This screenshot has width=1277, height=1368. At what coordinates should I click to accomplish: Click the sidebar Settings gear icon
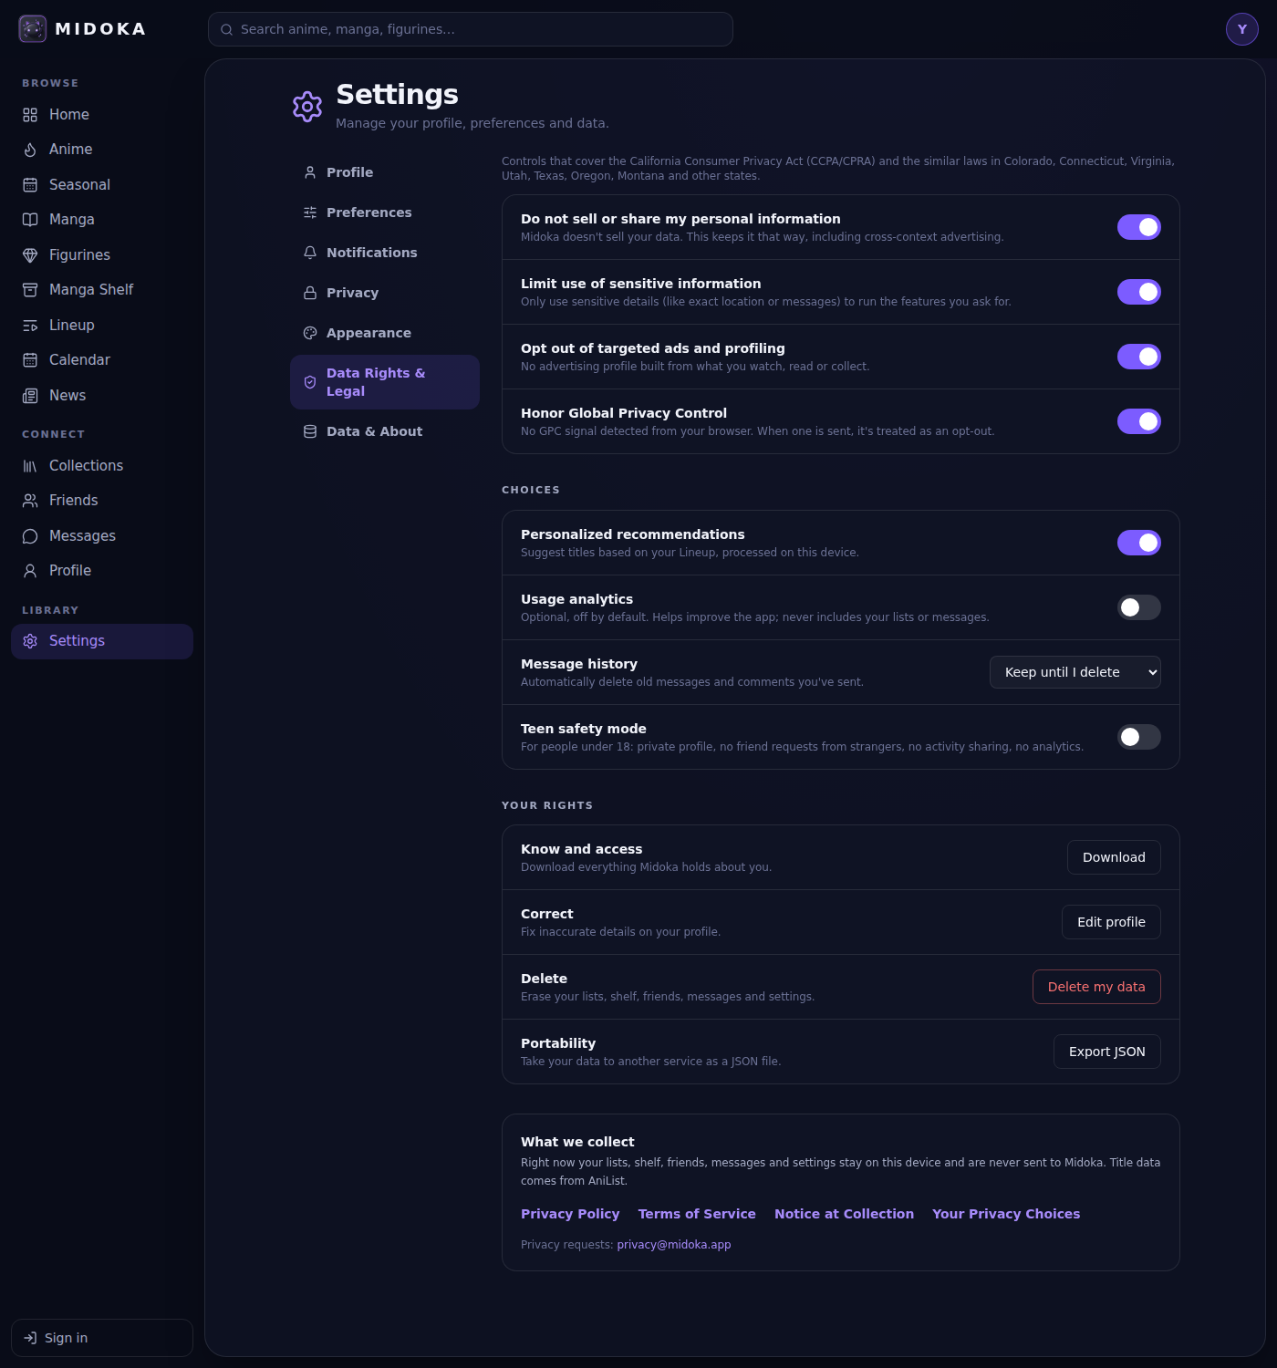tap(30, 641)
